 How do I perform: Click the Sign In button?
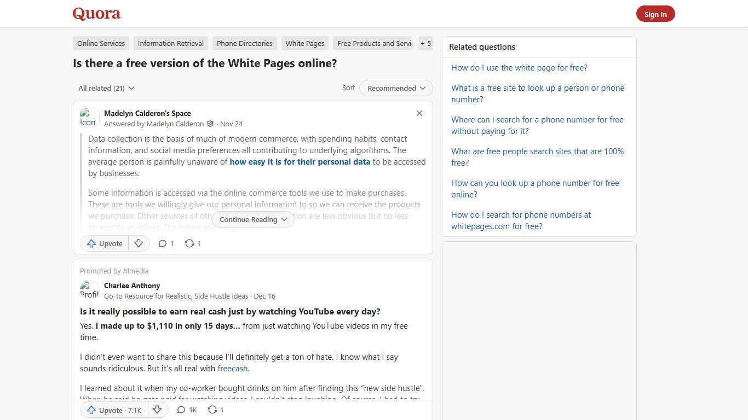click(655, 14)
